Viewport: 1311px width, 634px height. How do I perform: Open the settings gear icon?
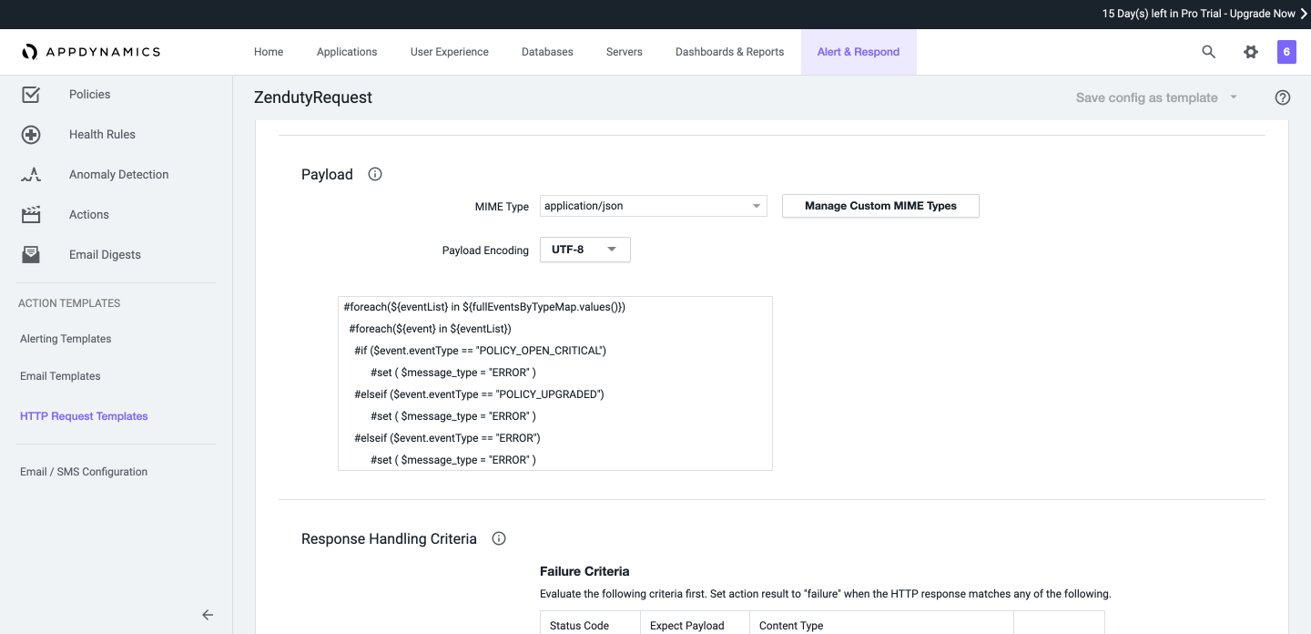[x=1251, y=52]
